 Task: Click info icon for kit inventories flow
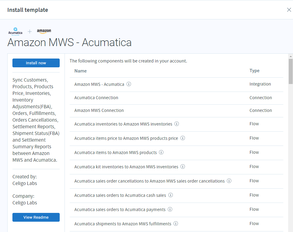[x=183, y=166]
